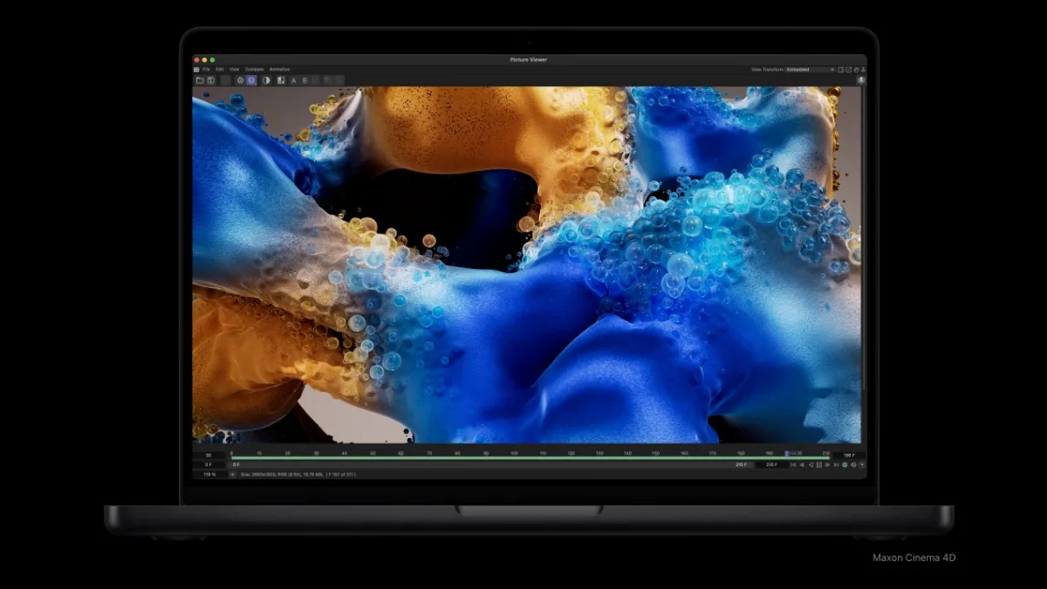The width and height of the screenshot is (1047, 589).
Task: Jump to the last frame with go-to-end button
Action: tap(836, 464)
